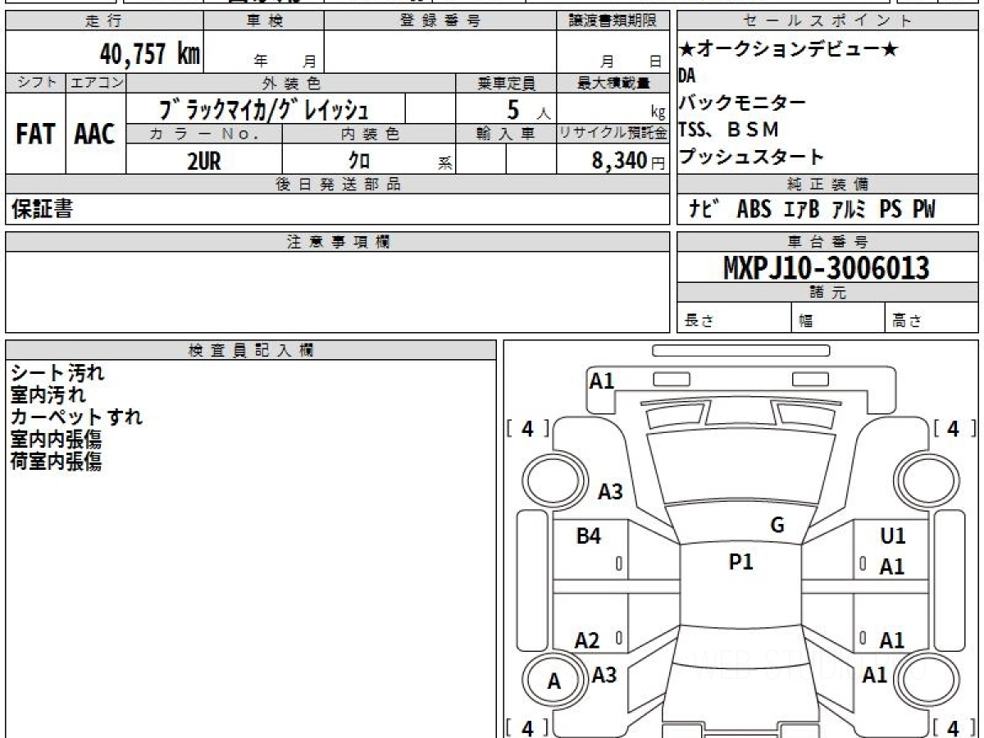The image size is (984, 738).
Task: Select the 走行 header cell
Action: pos(104,21)
